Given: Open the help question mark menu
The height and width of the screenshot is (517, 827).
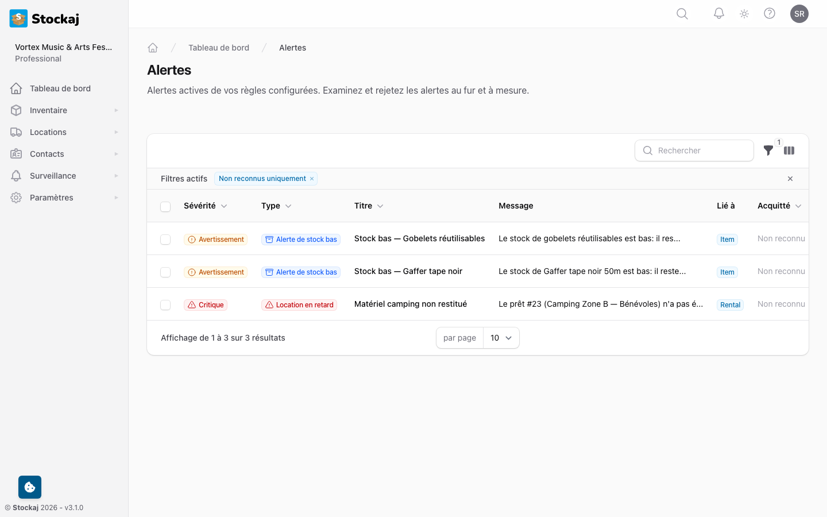Looking at the screenshot, I should pos(770,13).
